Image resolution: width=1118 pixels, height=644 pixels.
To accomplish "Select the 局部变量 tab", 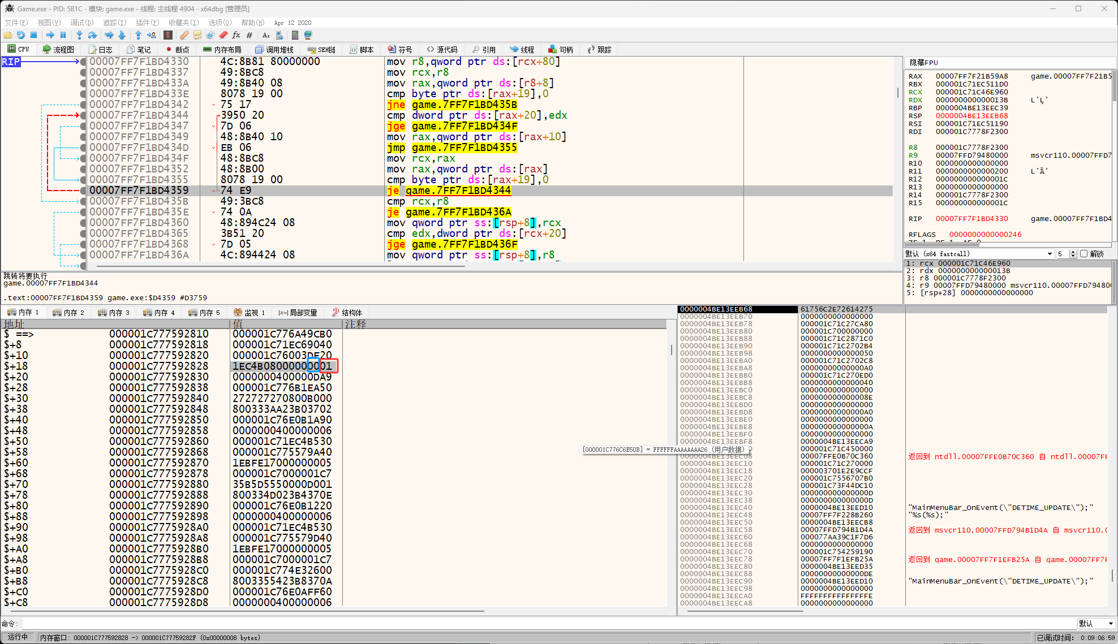I will [x=298, y=313].
